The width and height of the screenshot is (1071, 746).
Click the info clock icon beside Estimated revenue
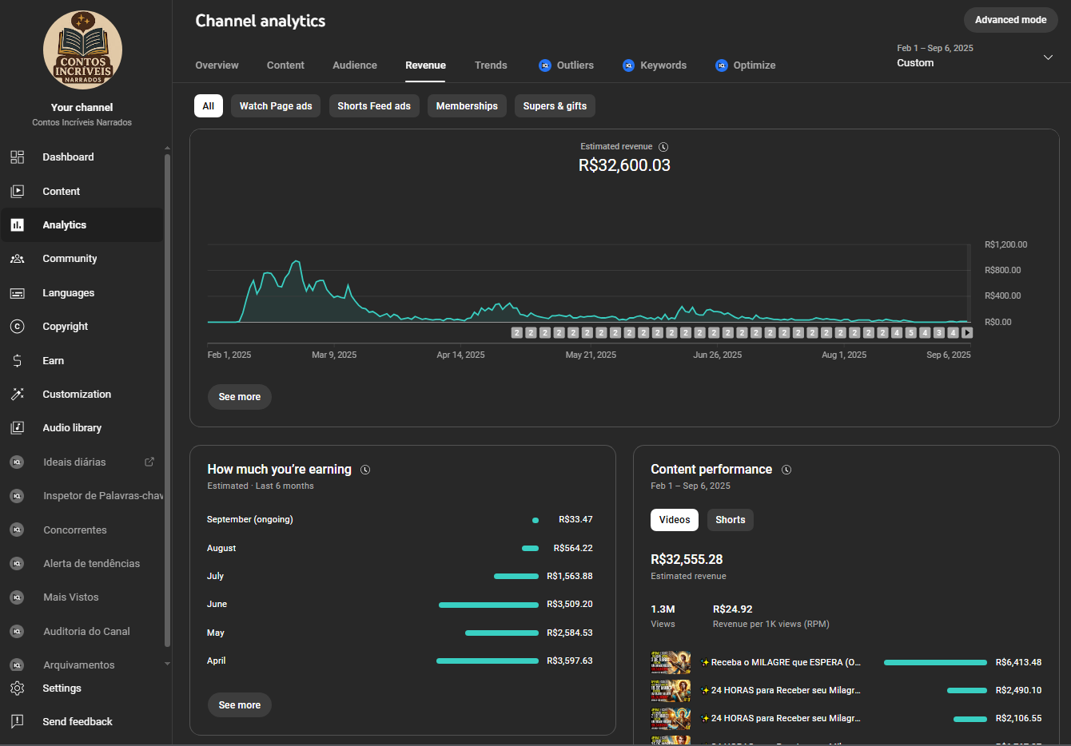coord(663,147)
